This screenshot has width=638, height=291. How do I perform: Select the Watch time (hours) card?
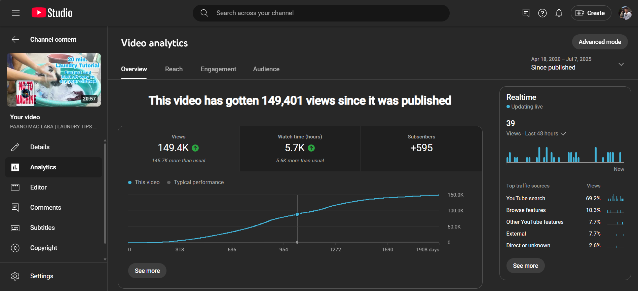300,149
